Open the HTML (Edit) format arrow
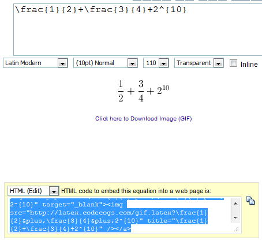 (54, 191)
